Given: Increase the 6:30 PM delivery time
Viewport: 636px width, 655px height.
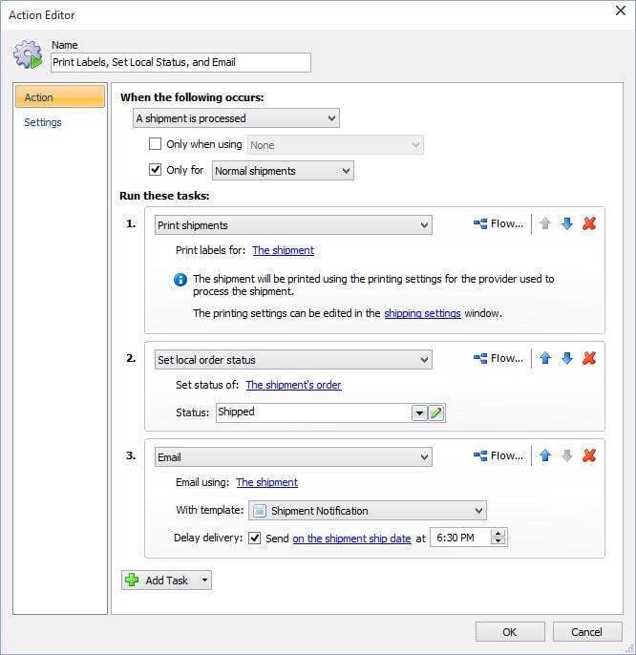Looking at the screenshot, I should [498, 534].
